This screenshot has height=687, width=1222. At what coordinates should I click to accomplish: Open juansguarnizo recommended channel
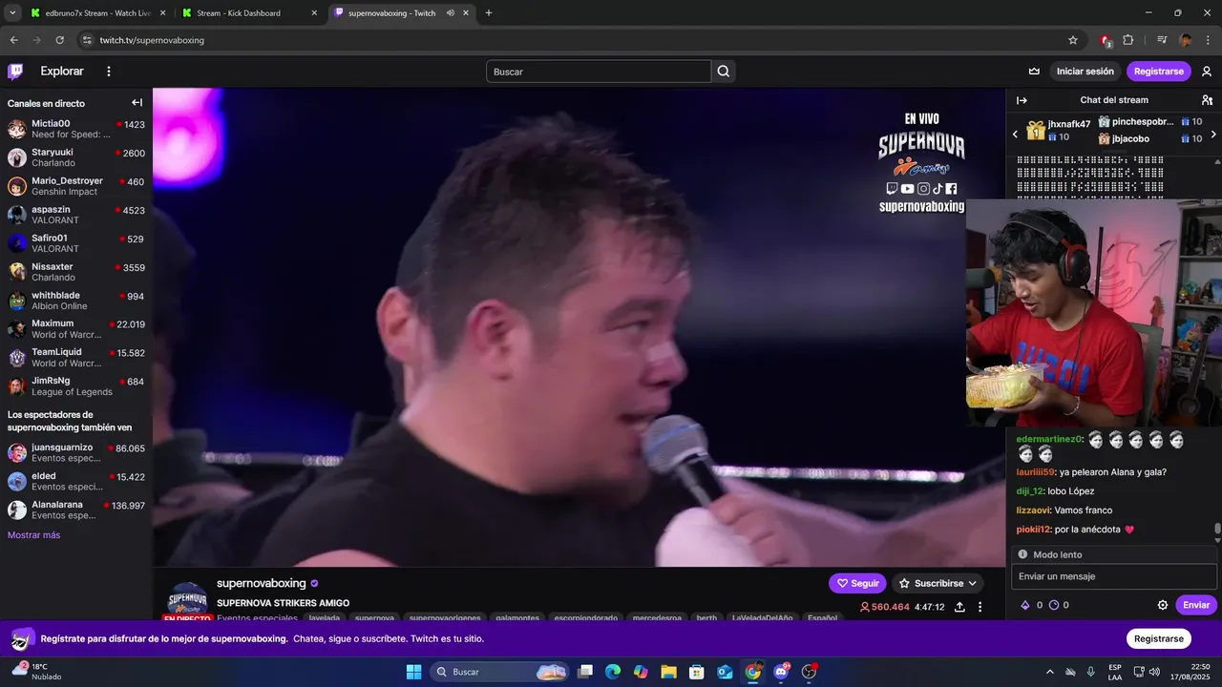(x=76, y=452)
